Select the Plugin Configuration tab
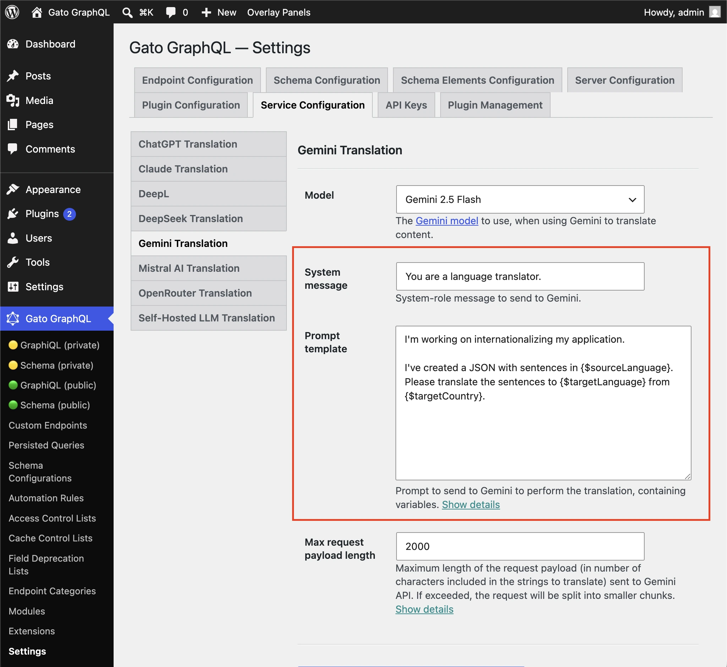727x667 pixels. [191, 105]
